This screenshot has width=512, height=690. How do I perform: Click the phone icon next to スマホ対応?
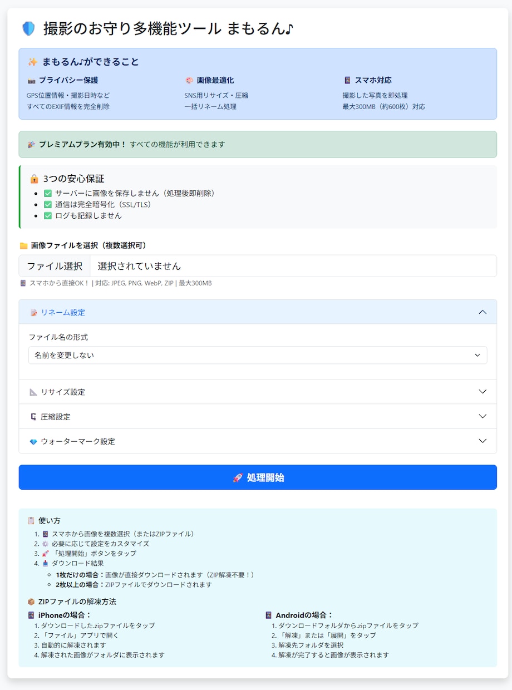(x=347, y=80)
